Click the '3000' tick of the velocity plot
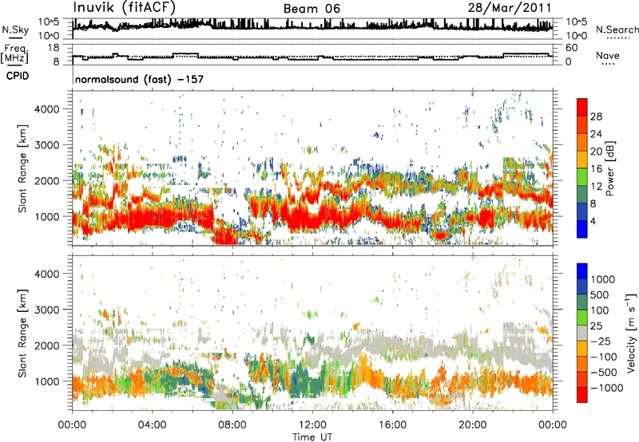 coord(47,310)
